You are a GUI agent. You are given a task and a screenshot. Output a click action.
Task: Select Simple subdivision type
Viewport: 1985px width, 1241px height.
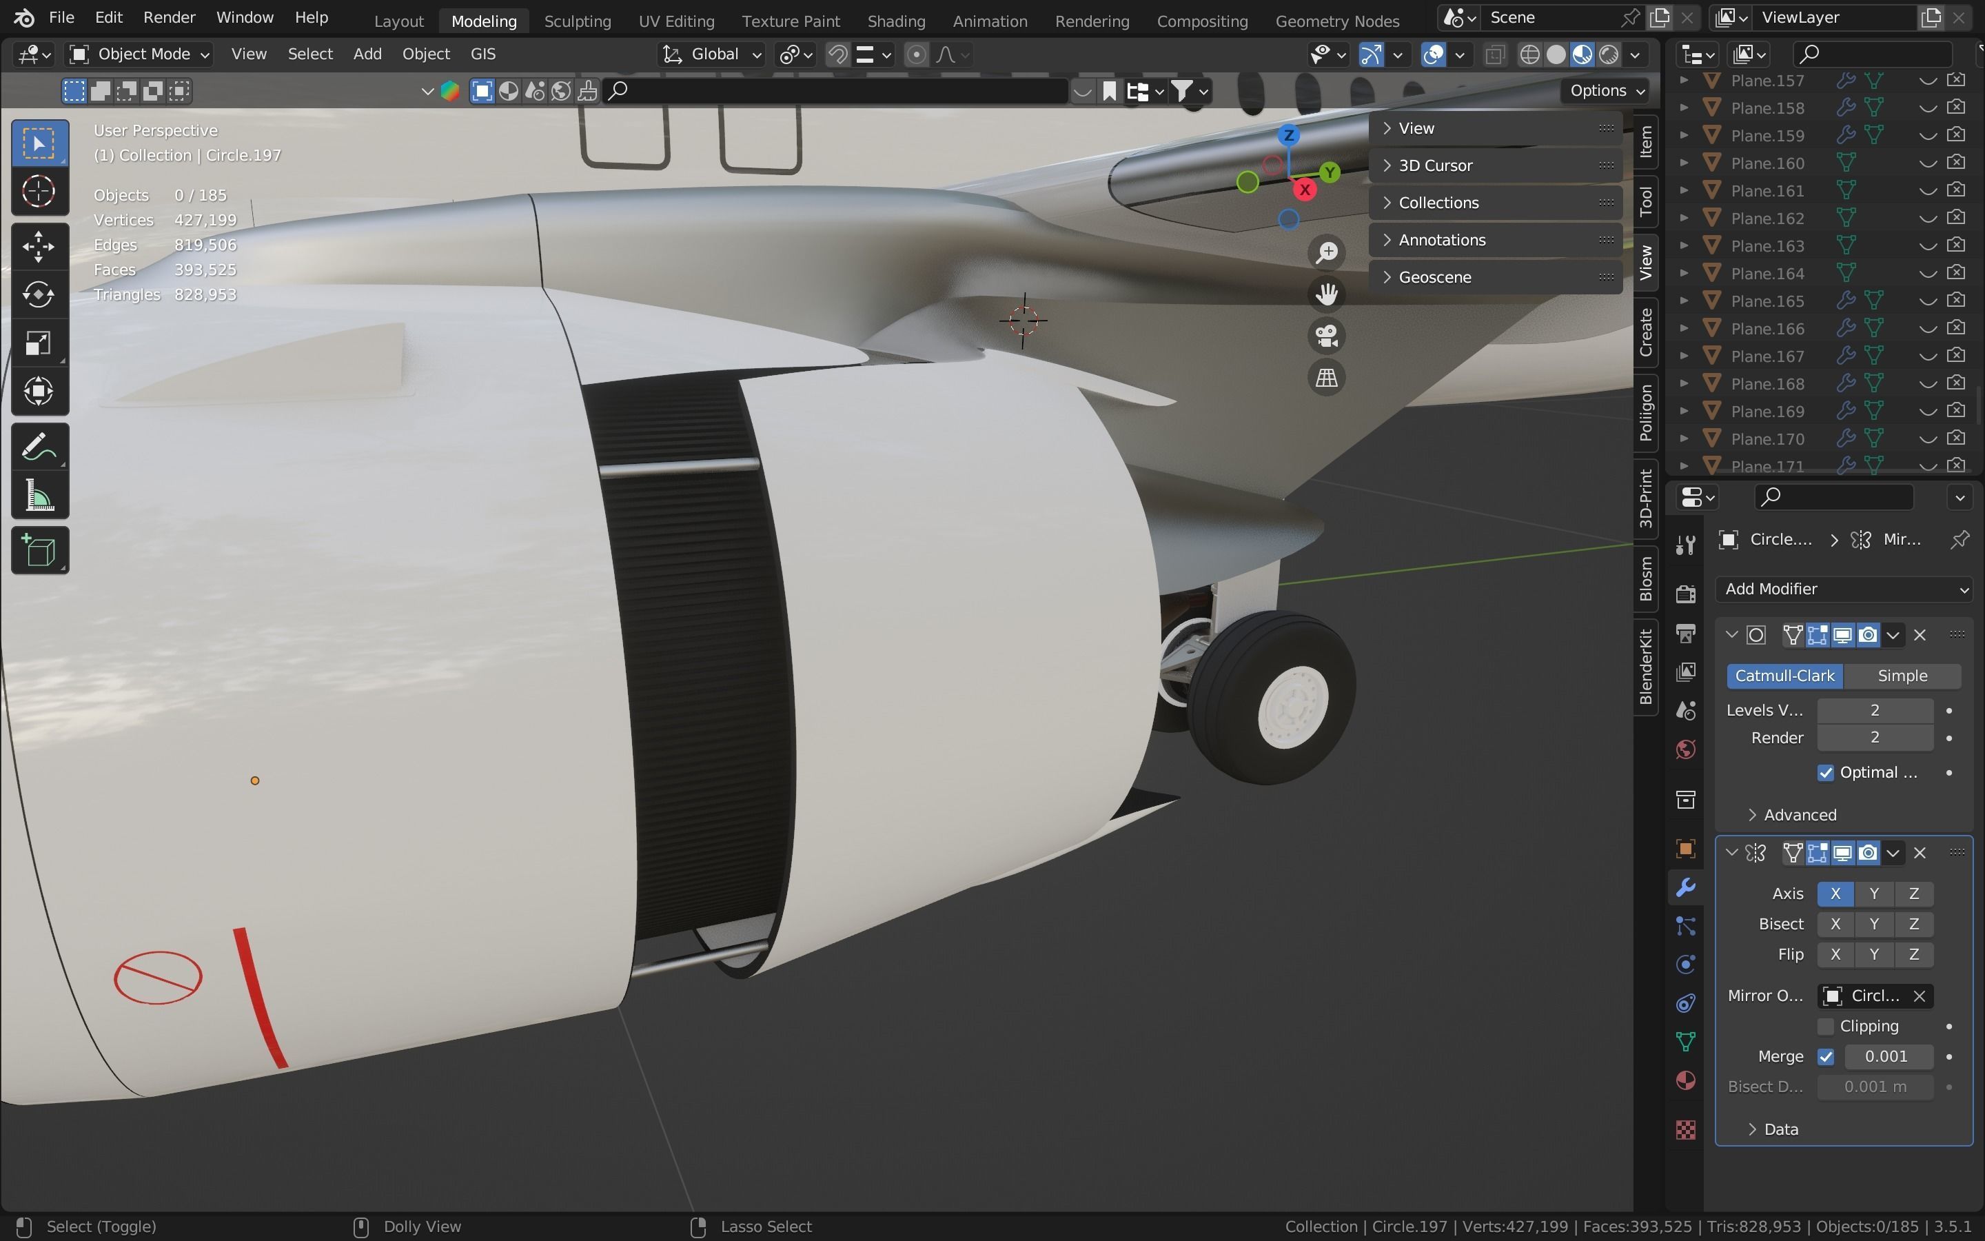coord(1902,676)
